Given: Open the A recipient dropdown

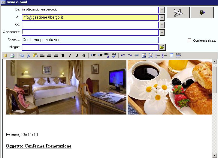Looking at the screenshot, I should [x=162, y=18].
